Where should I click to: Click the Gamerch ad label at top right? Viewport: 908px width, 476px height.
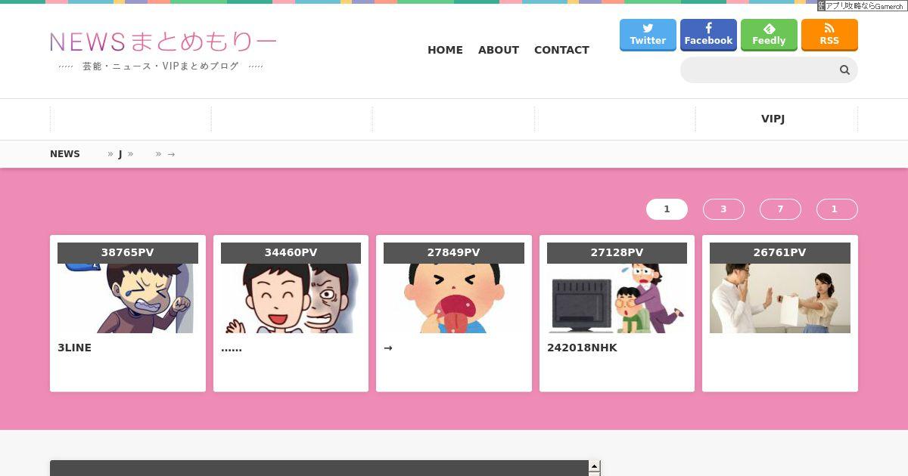(x=861, y=6)
